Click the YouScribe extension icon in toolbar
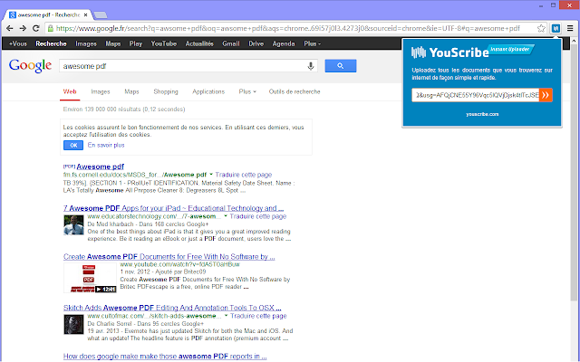 point(556,28)
